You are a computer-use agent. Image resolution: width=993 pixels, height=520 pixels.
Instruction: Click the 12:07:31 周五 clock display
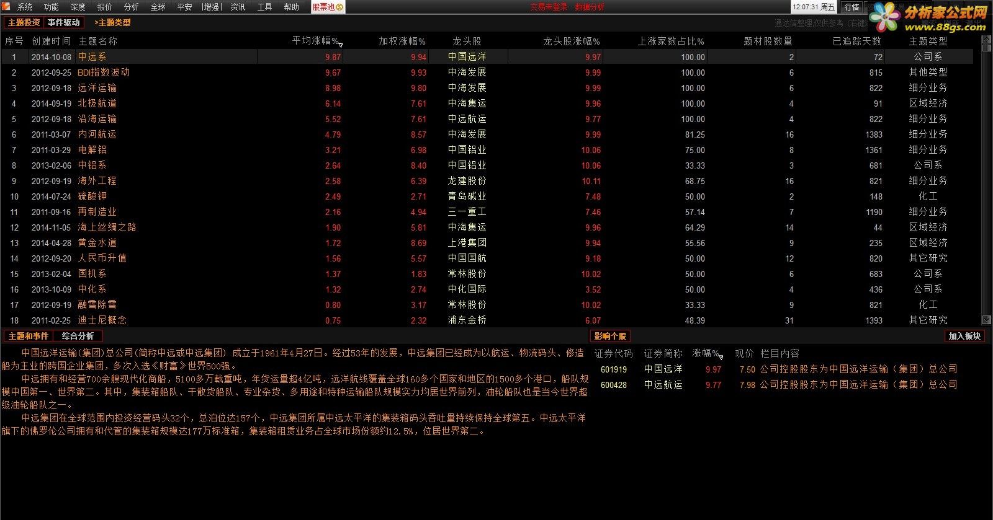point(814,7)
